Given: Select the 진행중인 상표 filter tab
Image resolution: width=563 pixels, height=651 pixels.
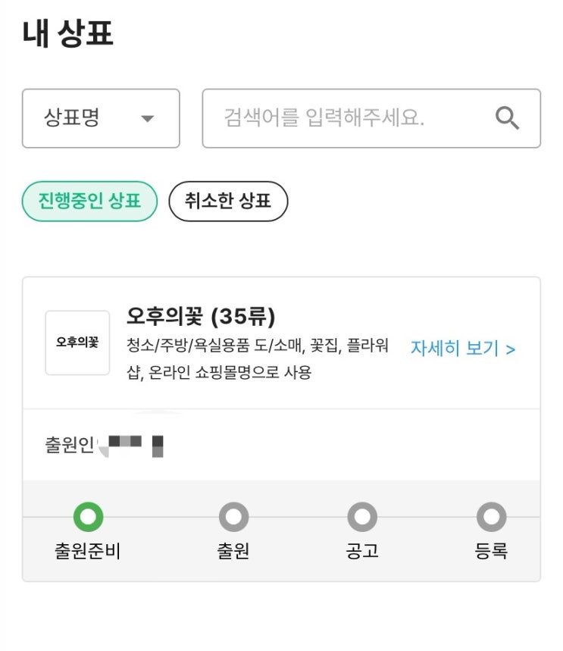Looking at the screenshot, I should [x=89, y=202].
